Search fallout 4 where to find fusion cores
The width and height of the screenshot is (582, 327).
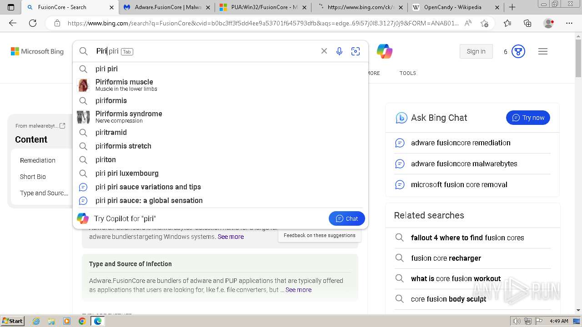click(472, 238)
